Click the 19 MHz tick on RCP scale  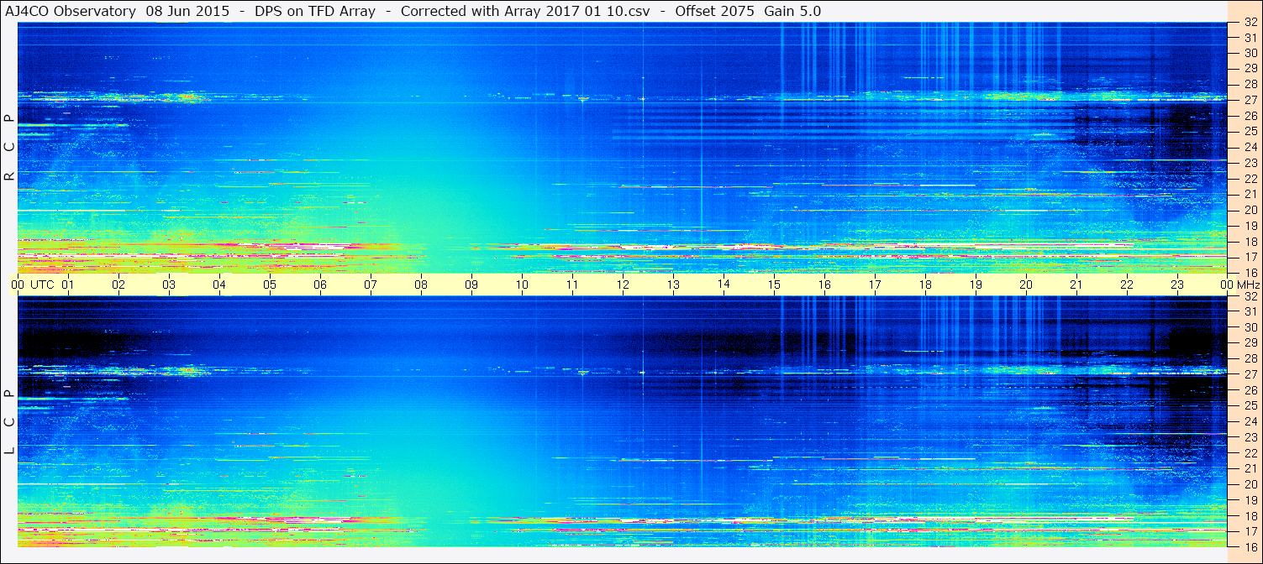[x=1250, y=226]
